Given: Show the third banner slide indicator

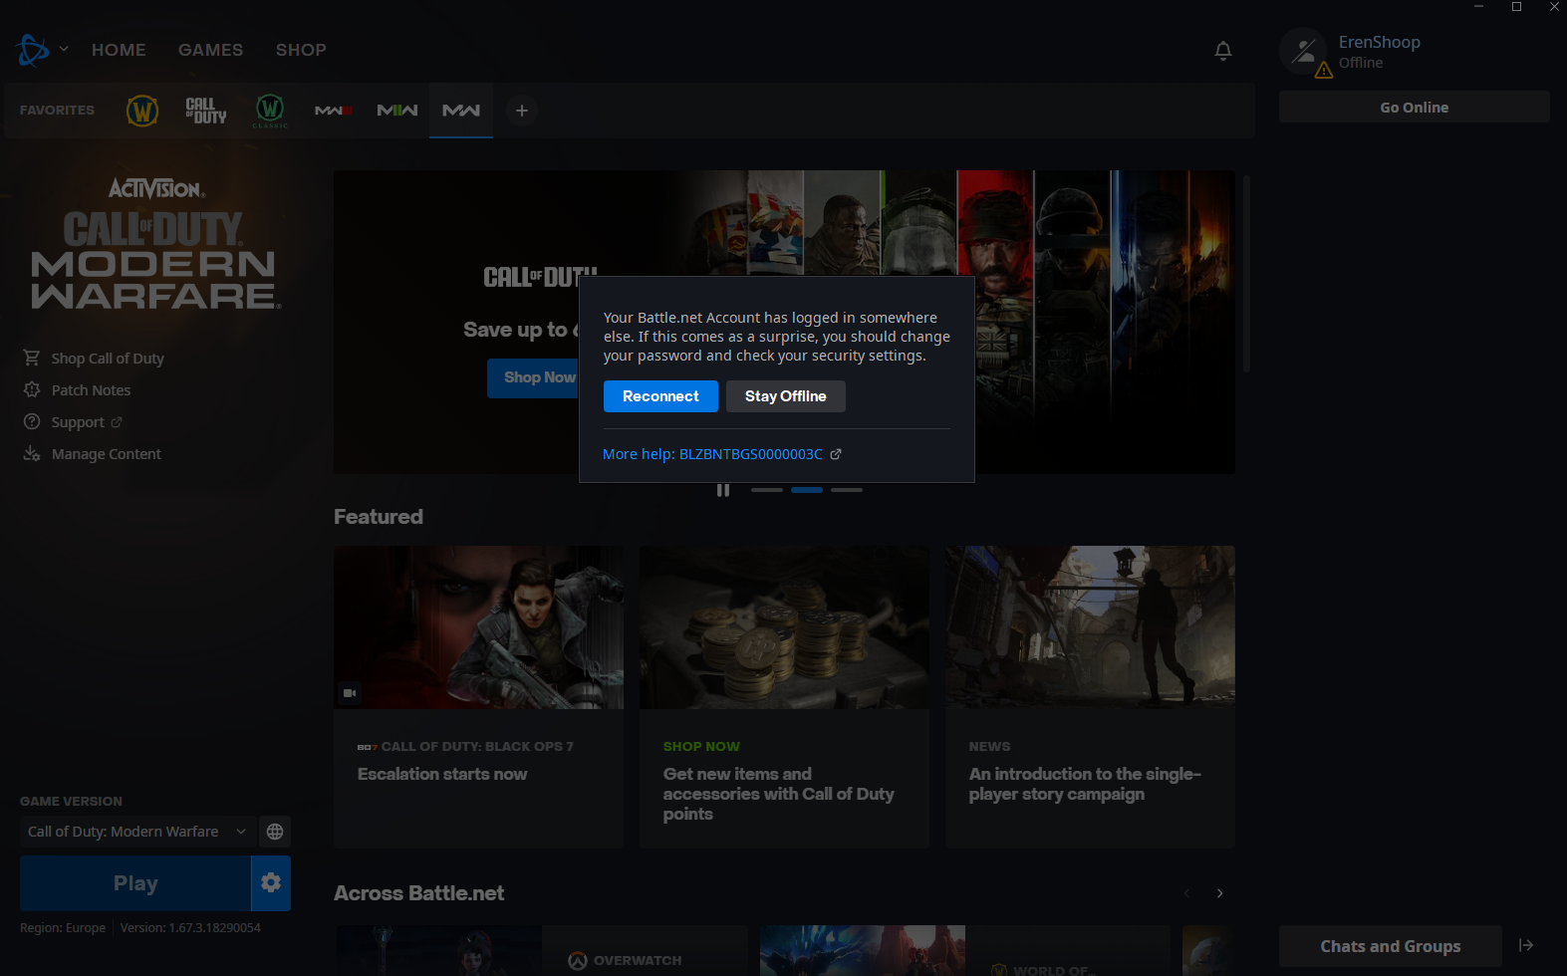Looking at the screenshot, I should click(x=847, y=490).
